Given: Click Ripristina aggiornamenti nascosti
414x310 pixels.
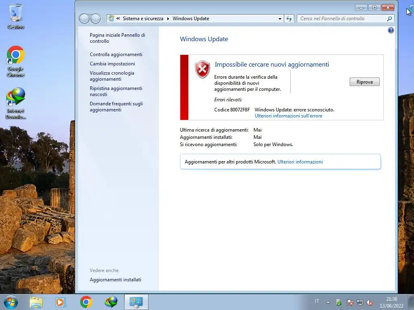Looking at the screenshot, I should [116, 91].
